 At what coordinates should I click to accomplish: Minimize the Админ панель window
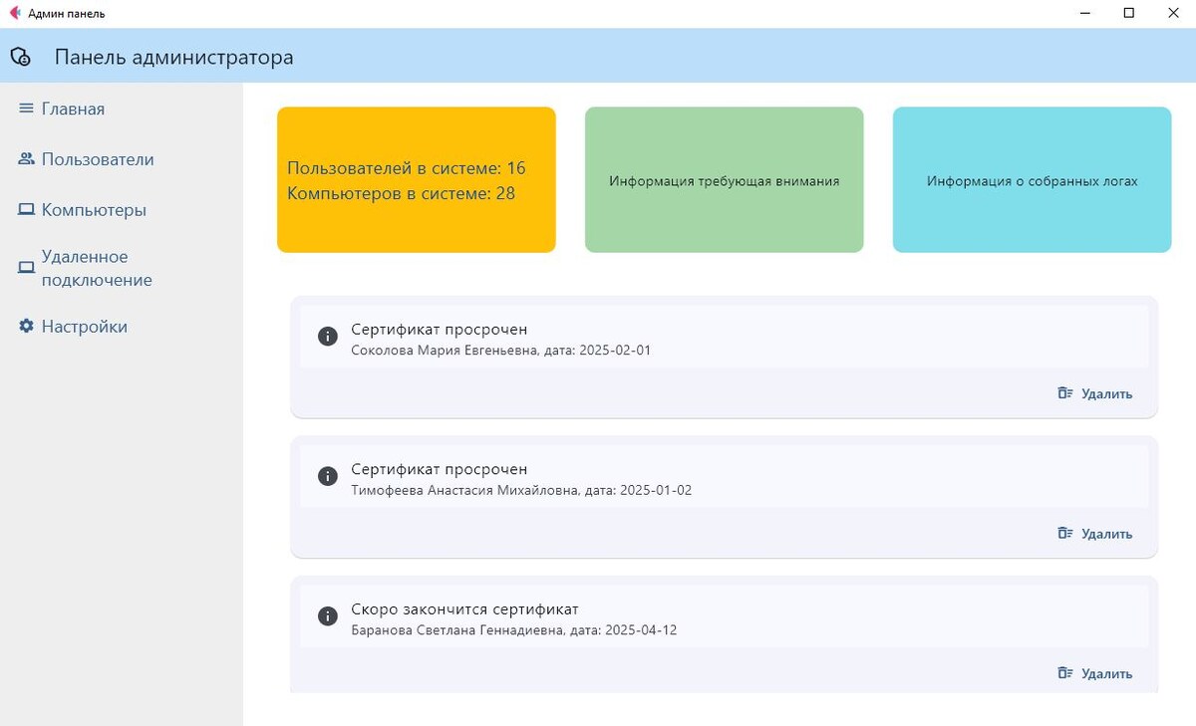1084,13
